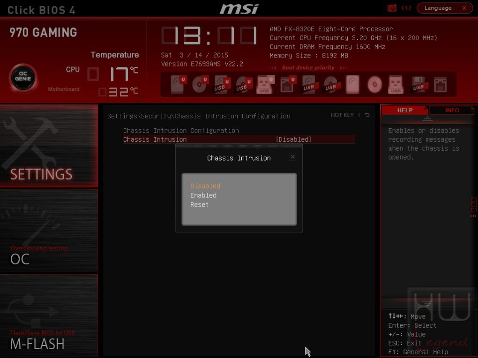Click Current CPU Frequency 3.20 GHz line
The height and width of the screenshot is (358, 478).
353,38
